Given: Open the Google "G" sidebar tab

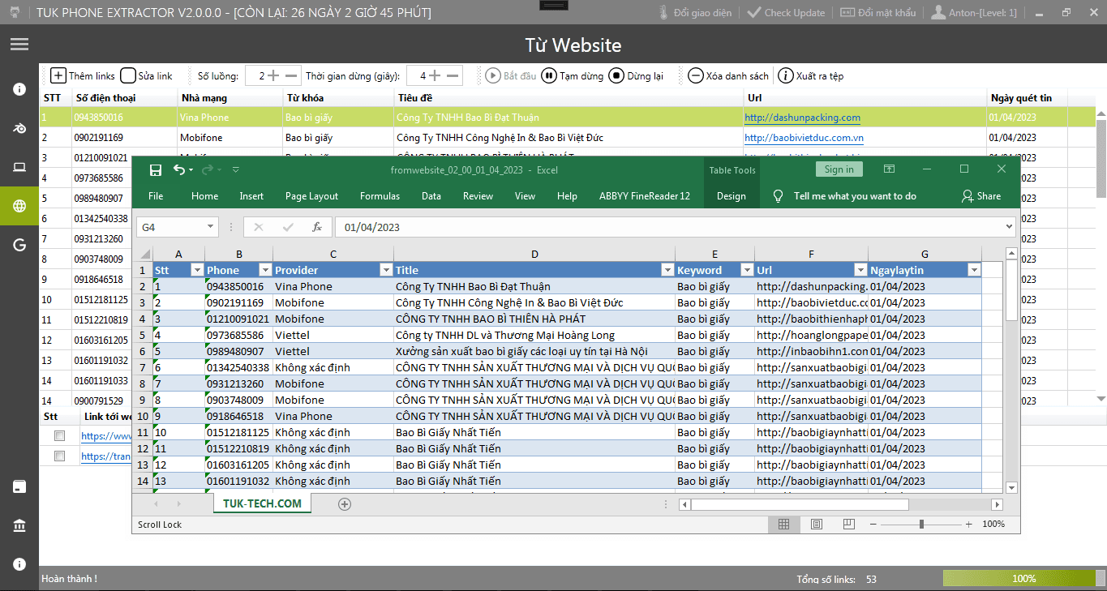Looking at the screenshot, I should coord(19,244).
